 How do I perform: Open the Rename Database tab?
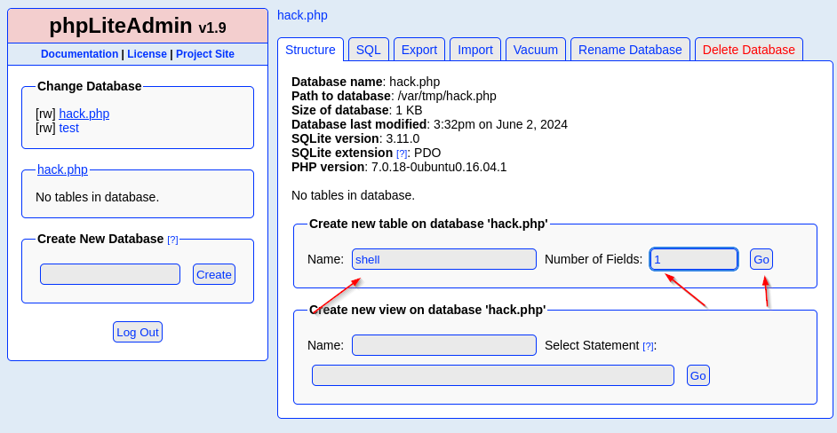click(x=630, y=50)
